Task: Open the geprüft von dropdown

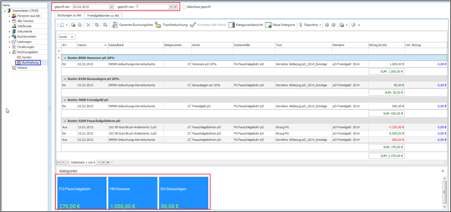Action: click(x=171, y=7)
